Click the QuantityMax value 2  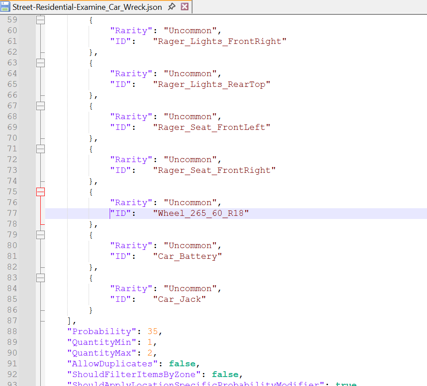point(150,353)
